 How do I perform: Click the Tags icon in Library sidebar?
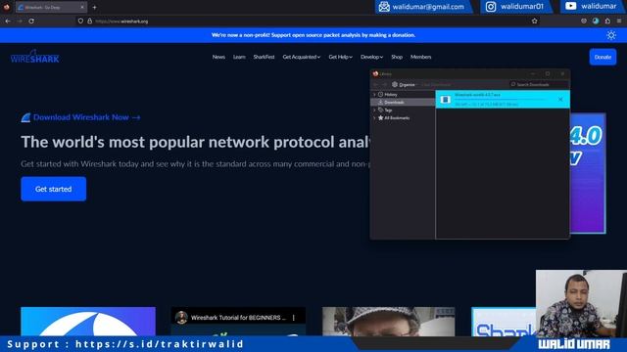click(x=381, y=110)
